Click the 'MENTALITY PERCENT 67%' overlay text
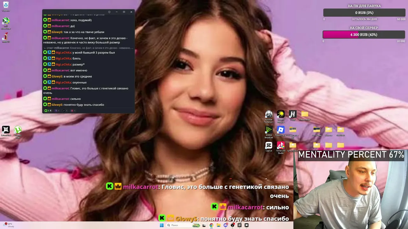The height and width of the screenshot is (229, 408). click(351, 155)
